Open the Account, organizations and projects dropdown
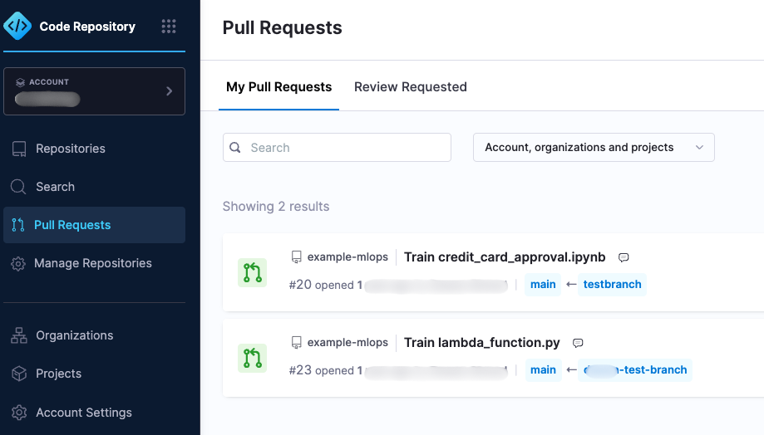 point(594,148)
